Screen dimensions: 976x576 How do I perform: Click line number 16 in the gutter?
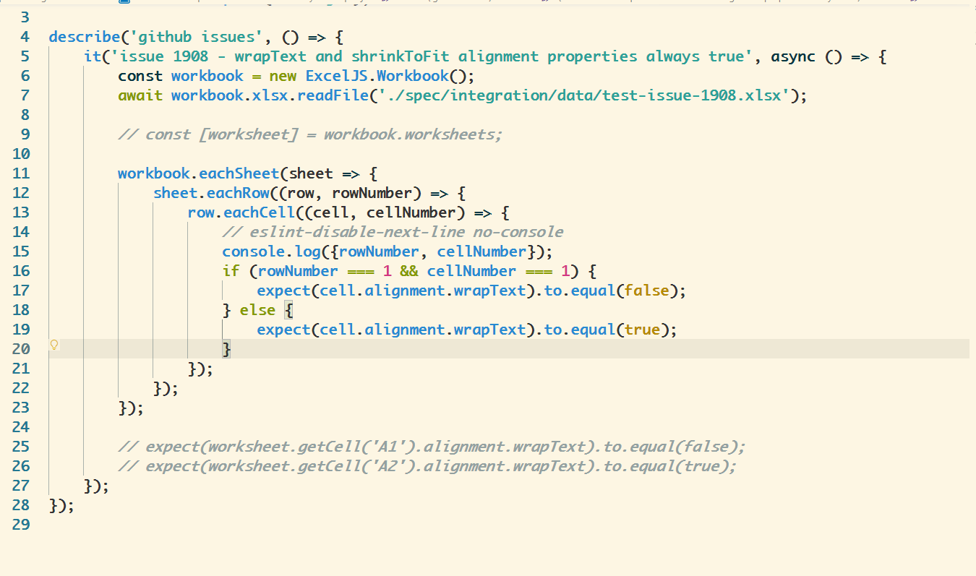click(21, 271)
